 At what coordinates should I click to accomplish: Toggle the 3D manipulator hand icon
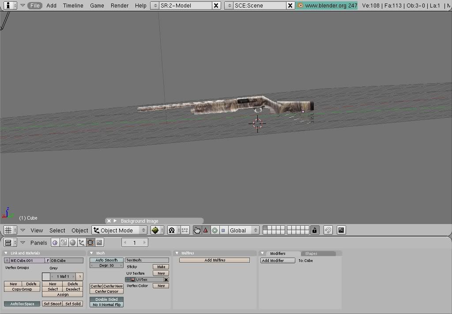click(197, 230)
